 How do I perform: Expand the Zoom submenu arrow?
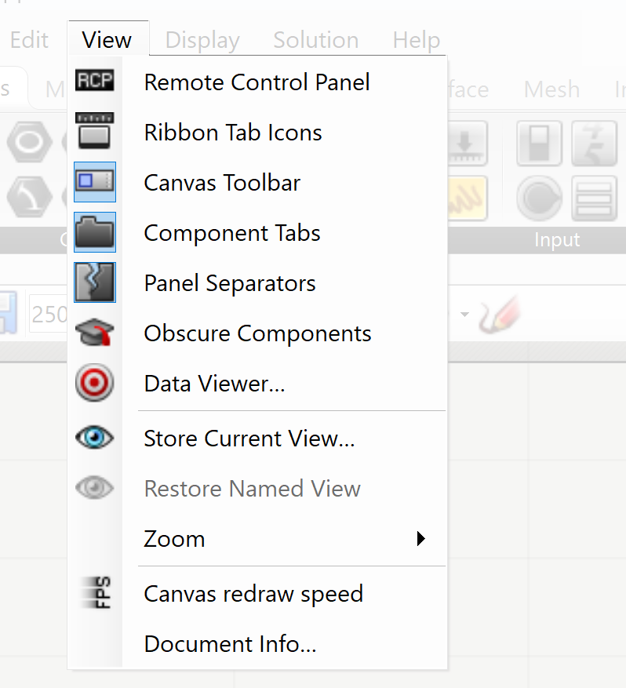[421, 539]
